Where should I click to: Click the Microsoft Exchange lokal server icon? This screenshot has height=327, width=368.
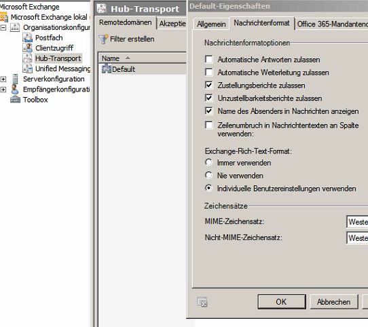click(x=4, y=17)
